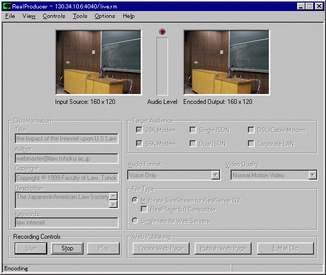The width and height of the screenshot is (326, 275).
Task: Open the Help menu
Action: pyautogui.click(x=129, y=16)
